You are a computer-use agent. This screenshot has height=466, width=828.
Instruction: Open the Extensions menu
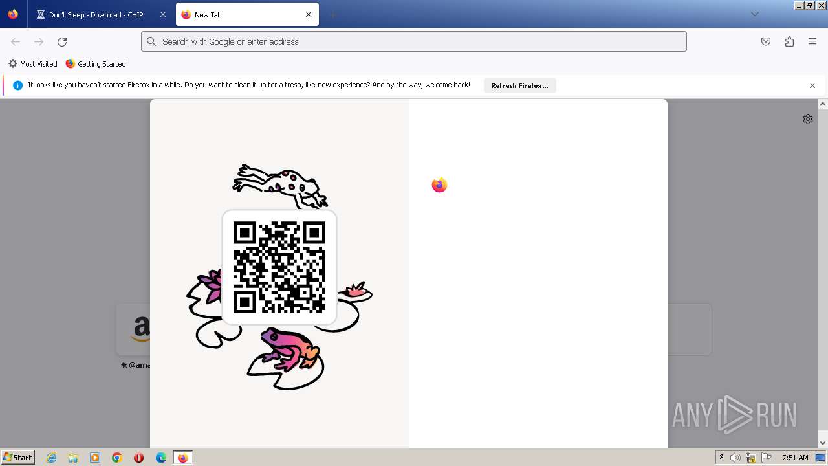click(x=789, y=41)
